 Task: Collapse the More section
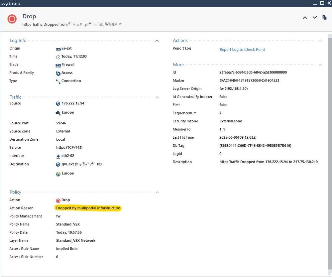320,65
